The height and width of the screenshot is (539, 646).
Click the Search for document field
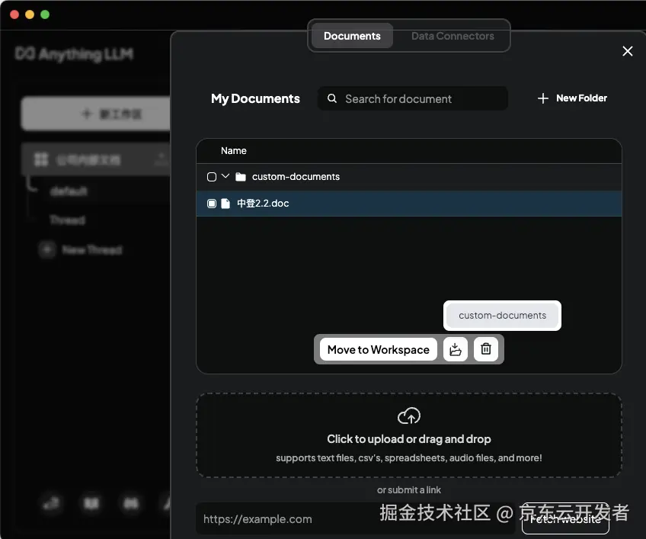(x=412, y=98)
